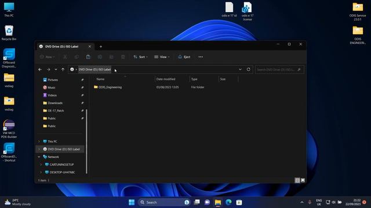Add a new Explorer tab
Image resolution: width=371 pixels, height=208 pixels.
click(101, 46)
